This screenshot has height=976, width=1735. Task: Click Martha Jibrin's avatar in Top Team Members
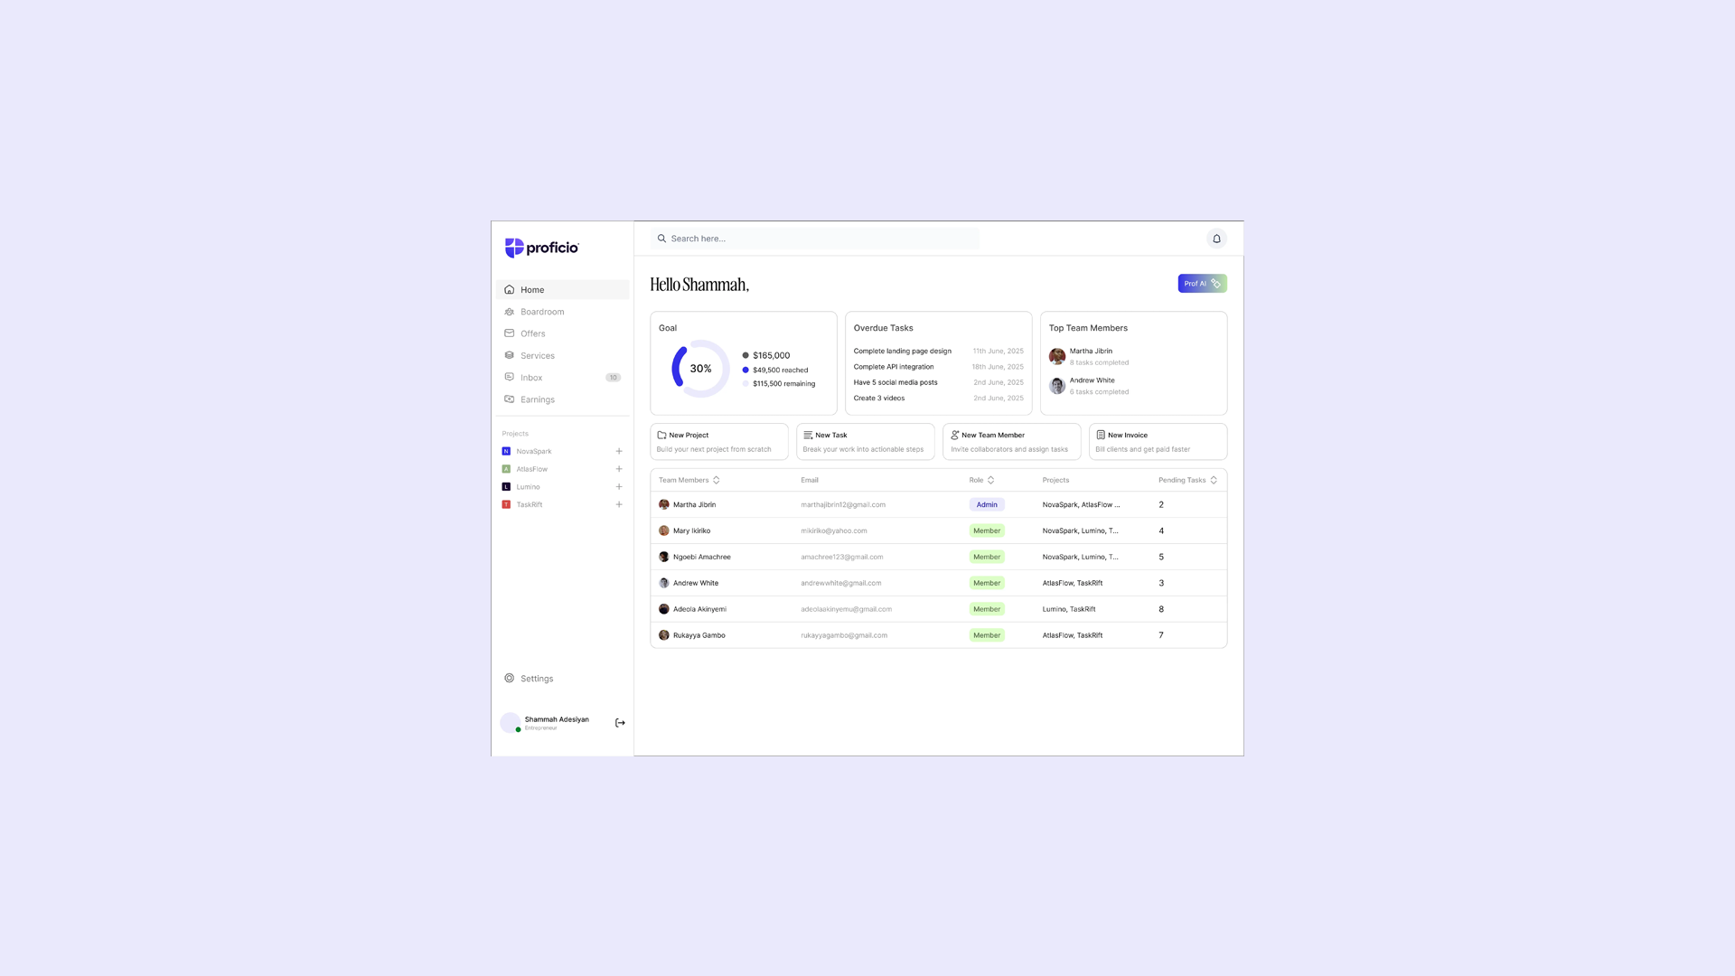coord(1056,356)
